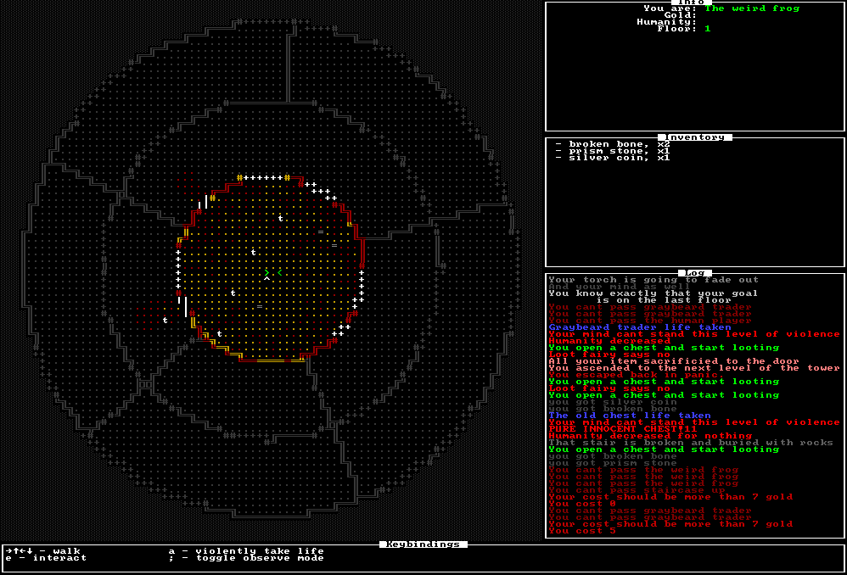Click the green < glyph beside the player

coord(280,272)
